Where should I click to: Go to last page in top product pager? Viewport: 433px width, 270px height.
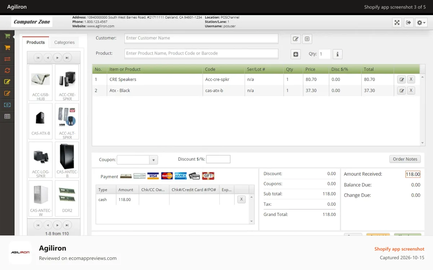click(x=67, y=57)
